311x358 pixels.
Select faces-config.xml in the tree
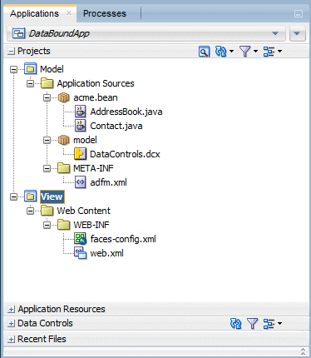pyautogui.click(x=123, y=239)
